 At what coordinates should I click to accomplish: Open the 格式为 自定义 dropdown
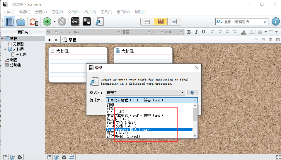point(146,93)
